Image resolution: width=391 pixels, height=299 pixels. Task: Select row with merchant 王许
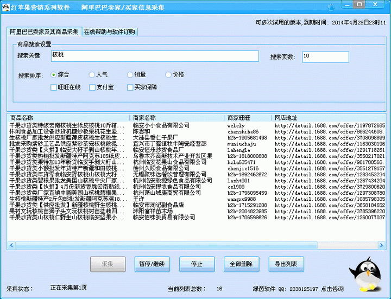(x=197, y=199)
